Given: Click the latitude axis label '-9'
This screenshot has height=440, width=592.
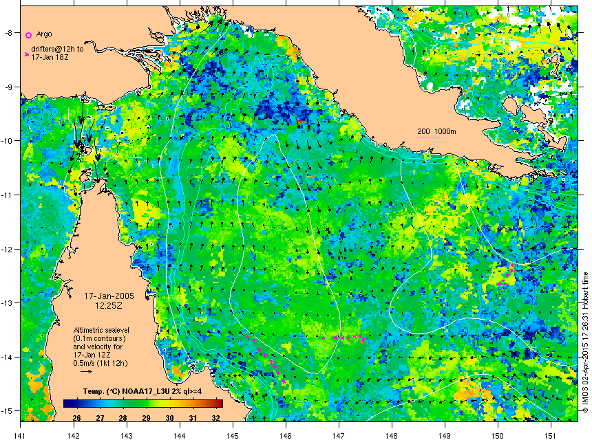Looking at the screenshot, I should [8, 87].
